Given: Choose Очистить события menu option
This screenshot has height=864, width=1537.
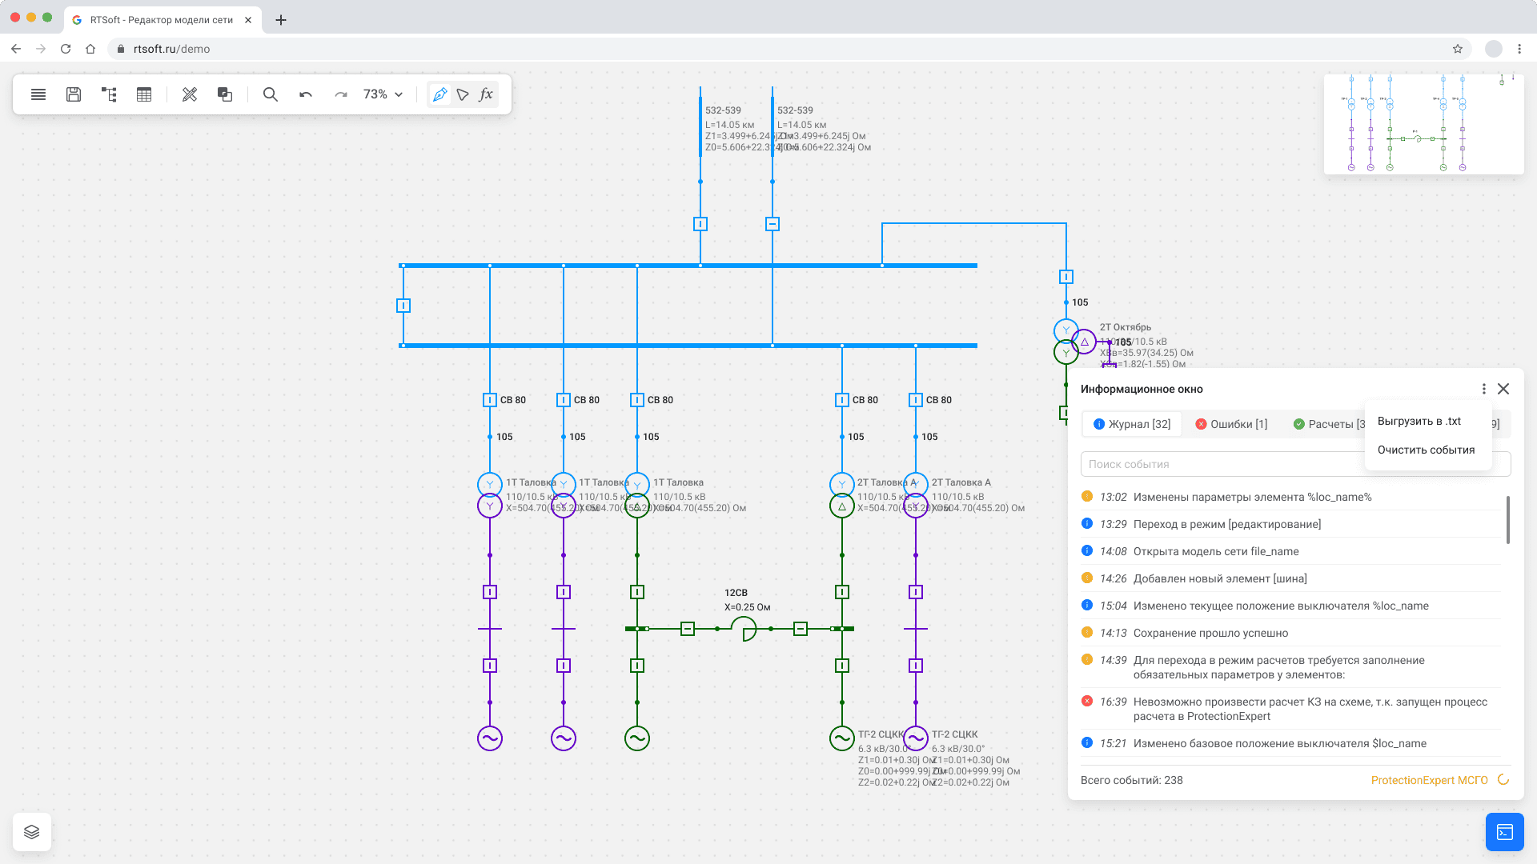Looking at the screenshot, I should pos(1426,450).
